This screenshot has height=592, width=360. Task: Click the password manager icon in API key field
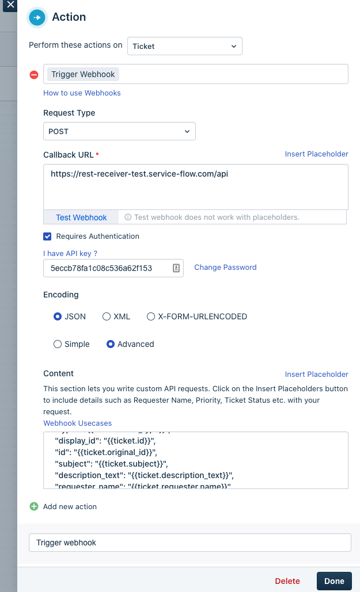coord(176,268)
